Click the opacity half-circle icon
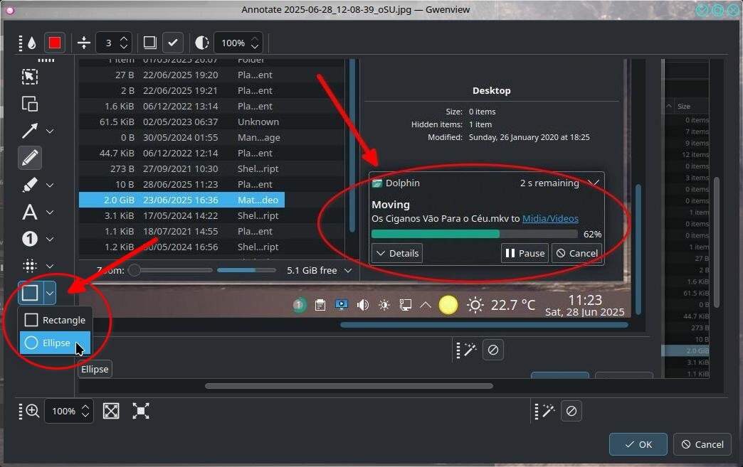This screenshot has width=743, height=467. click(202, 43)
